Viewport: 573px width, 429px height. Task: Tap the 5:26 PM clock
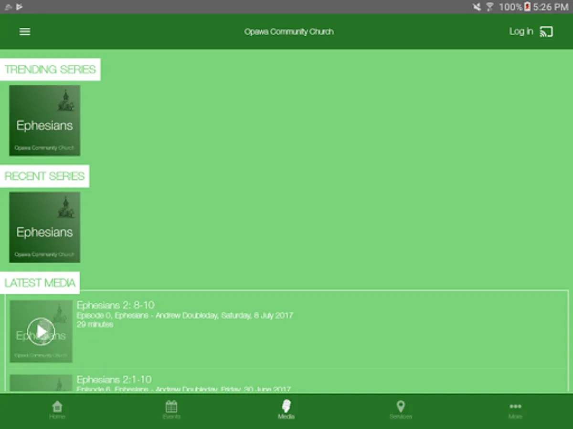click(551, 7)
